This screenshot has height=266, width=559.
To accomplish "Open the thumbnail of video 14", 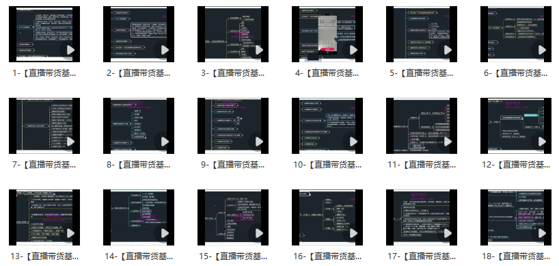I will [x=139, y=217].
